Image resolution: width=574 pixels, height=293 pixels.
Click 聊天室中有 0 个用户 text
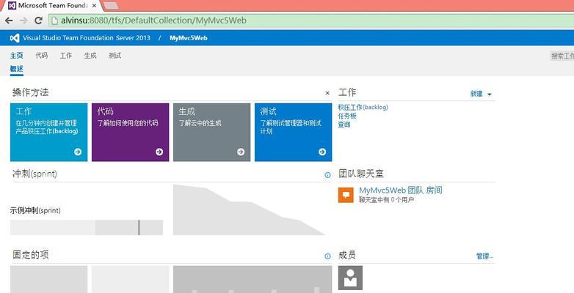[x=386, y=200]
